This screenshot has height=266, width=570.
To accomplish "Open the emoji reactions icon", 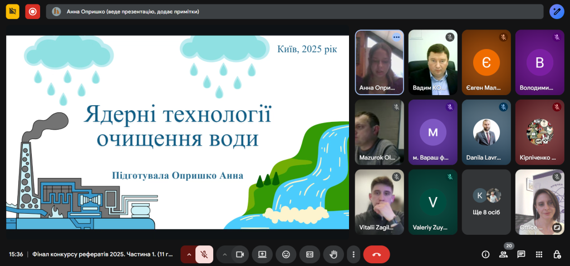I will coord(286,254).
